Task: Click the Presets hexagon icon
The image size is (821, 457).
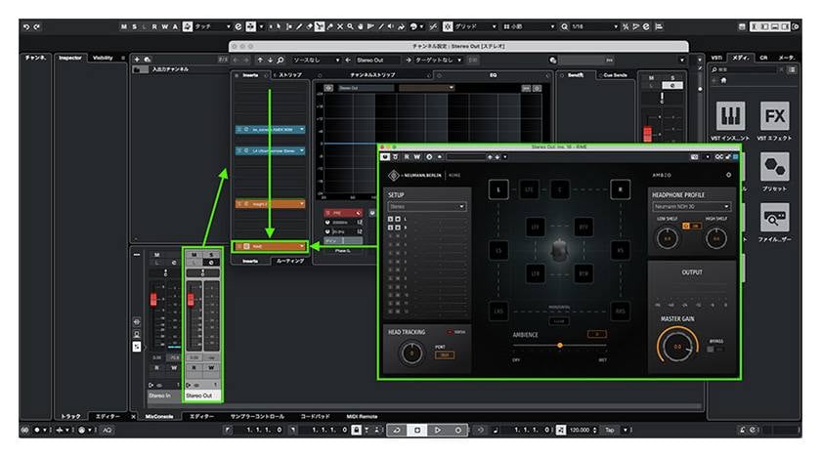Action: point(775,167)
